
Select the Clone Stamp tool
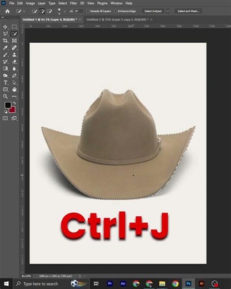coord(14,55)
